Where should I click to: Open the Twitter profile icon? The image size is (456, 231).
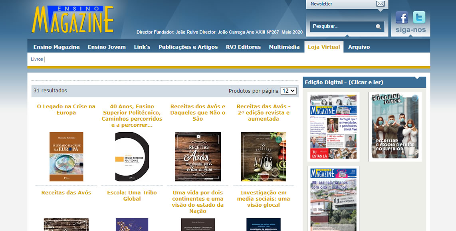(419, 18)
